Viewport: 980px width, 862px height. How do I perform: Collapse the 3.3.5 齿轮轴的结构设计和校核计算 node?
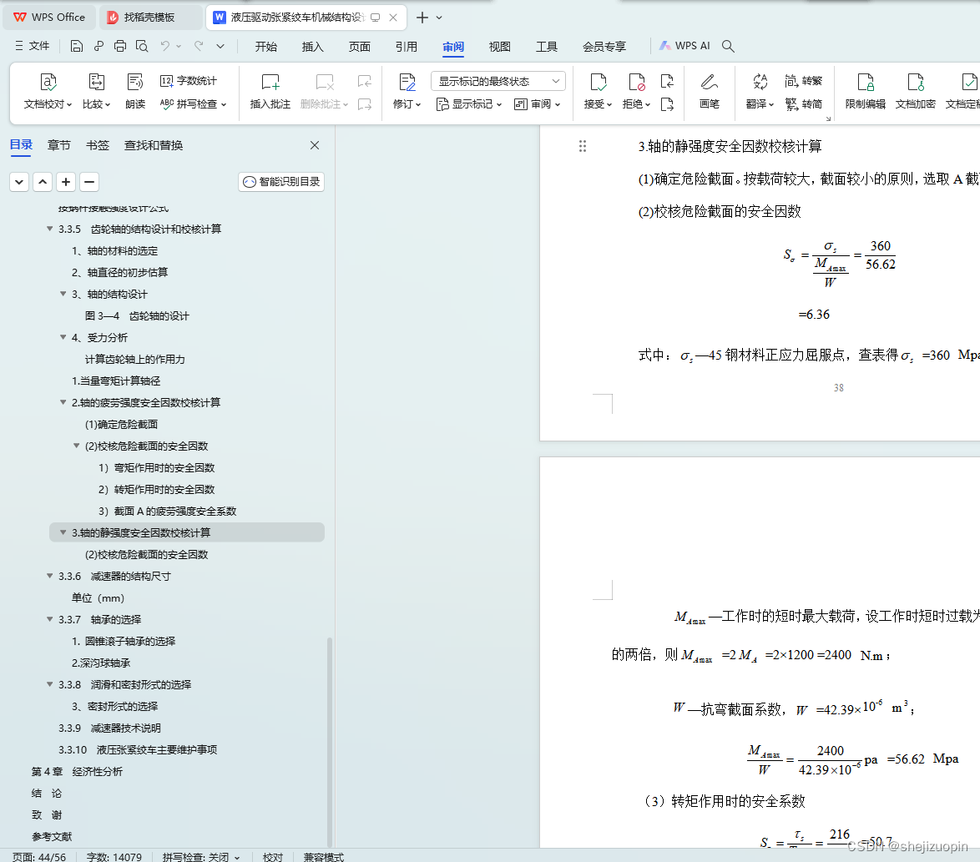click(50, 229)
